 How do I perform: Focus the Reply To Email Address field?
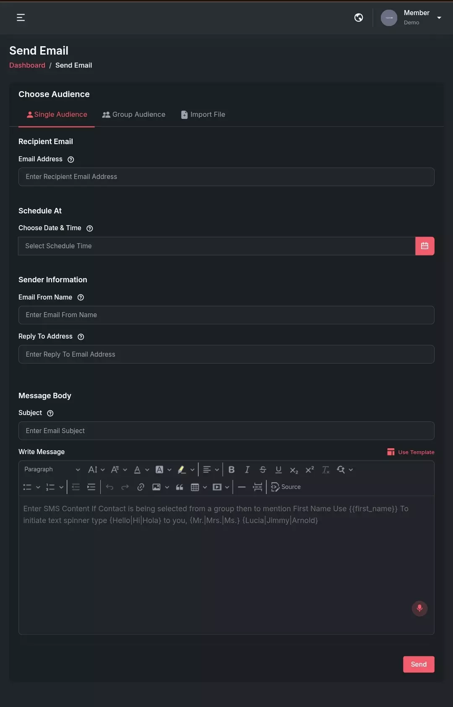point(226,354)
